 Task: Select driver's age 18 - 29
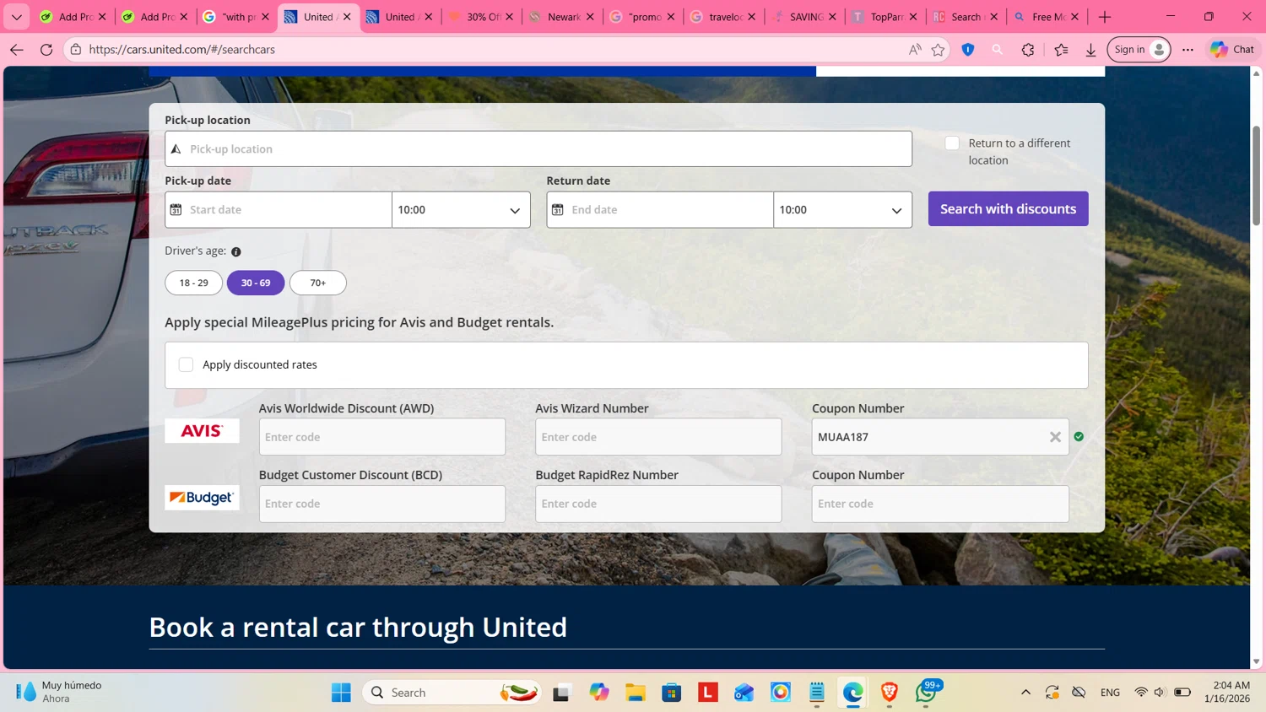click(x=193, y=283)
